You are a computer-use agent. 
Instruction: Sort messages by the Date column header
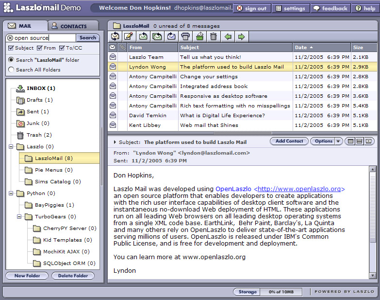(321, 47)
